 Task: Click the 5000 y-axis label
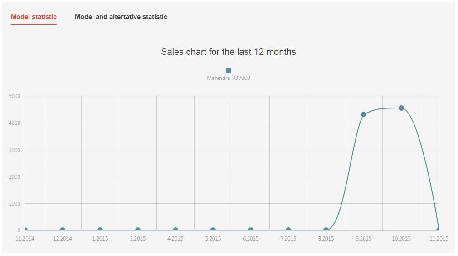tap(15, 96)
